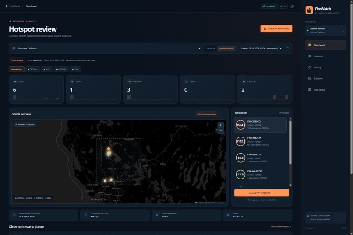This screenshot has height=235, width=353.
Task: Click the Ranked list scroll down arrow
Action: tap(290, 185)
